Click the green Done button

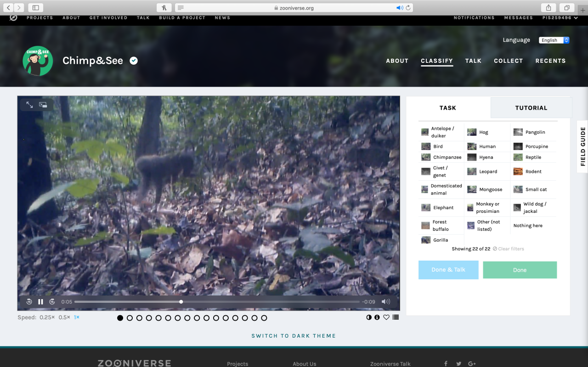(520, 270)
